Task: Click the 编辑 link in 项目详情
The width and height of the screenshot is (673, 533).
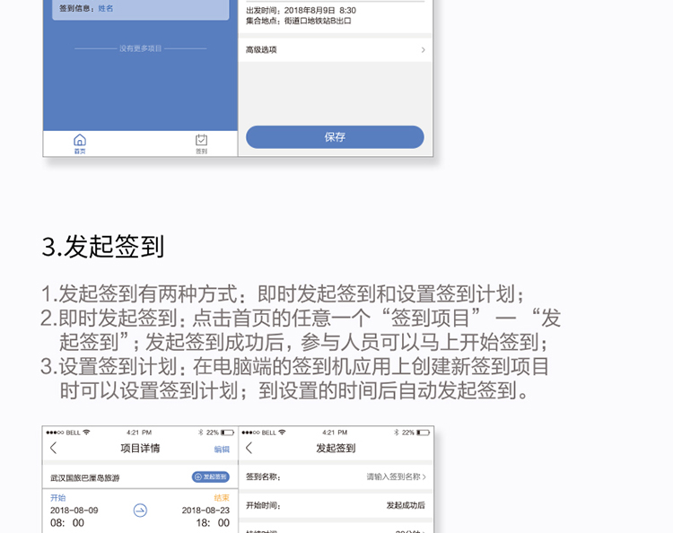Action: tap(222, 449)
